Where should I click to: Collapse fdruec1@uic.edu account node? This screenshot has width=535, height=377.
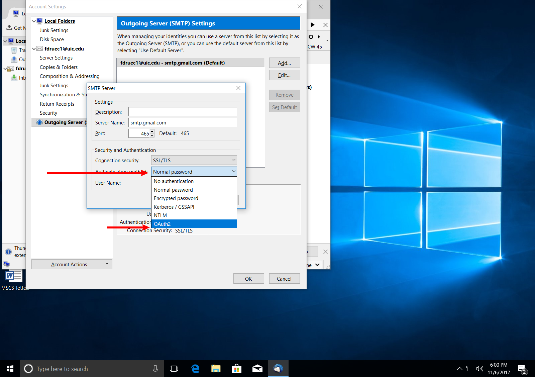pyautogui.click(x=34, y=49)
